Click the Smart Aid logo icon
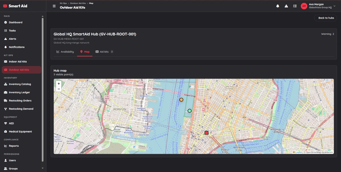The width and height of the screenshot is (341, 172). coord(5,6)
